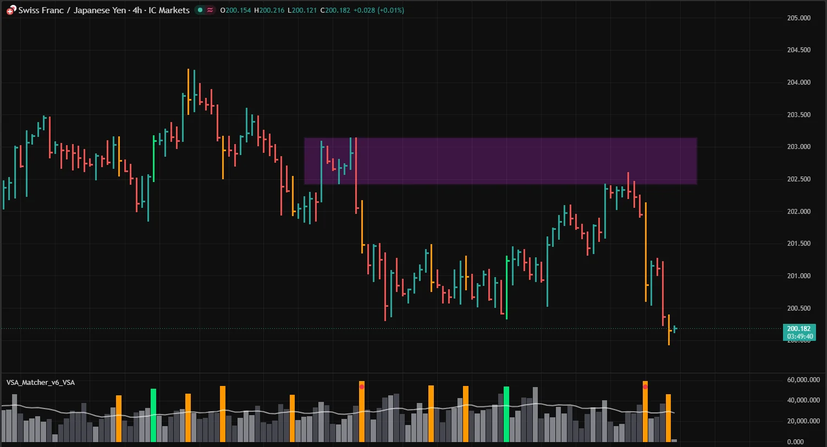
Task: Select the purple rectangle zone drawing
Action: point(500,161)
